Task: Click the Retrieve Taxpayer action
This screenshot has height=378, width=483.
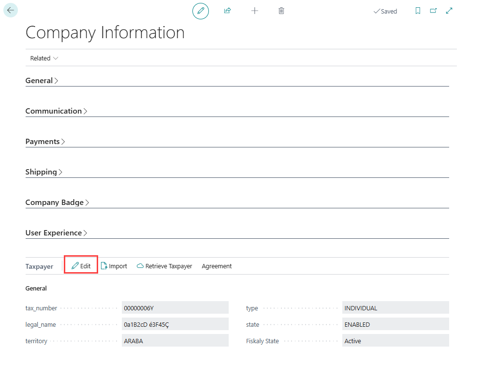Action: coord(164,266)
